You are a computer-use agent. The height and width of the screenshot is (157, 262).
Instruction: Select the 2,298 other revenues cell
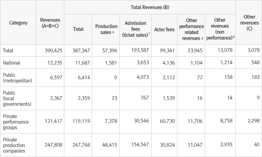pyautogui.click(x=254, y=121)
